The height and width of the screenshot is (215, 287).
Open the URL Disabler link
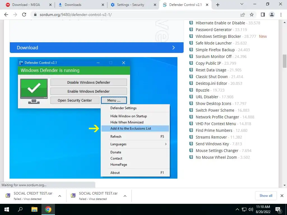207,97
